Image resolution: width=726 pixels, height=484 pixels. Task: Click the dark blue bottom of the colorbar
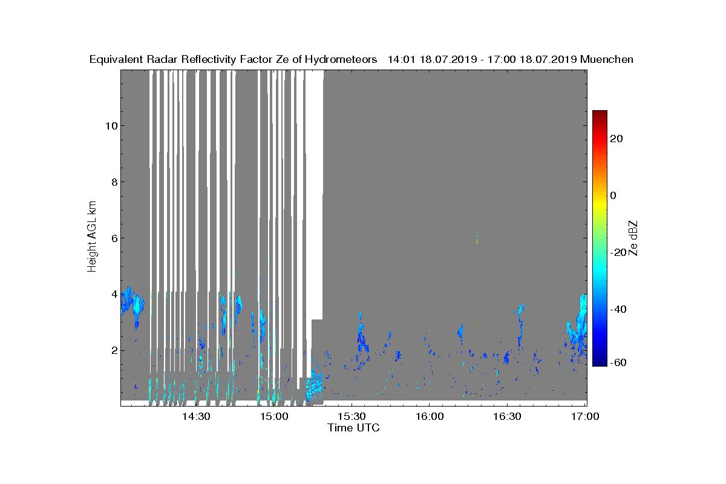(x=600, y=358)
